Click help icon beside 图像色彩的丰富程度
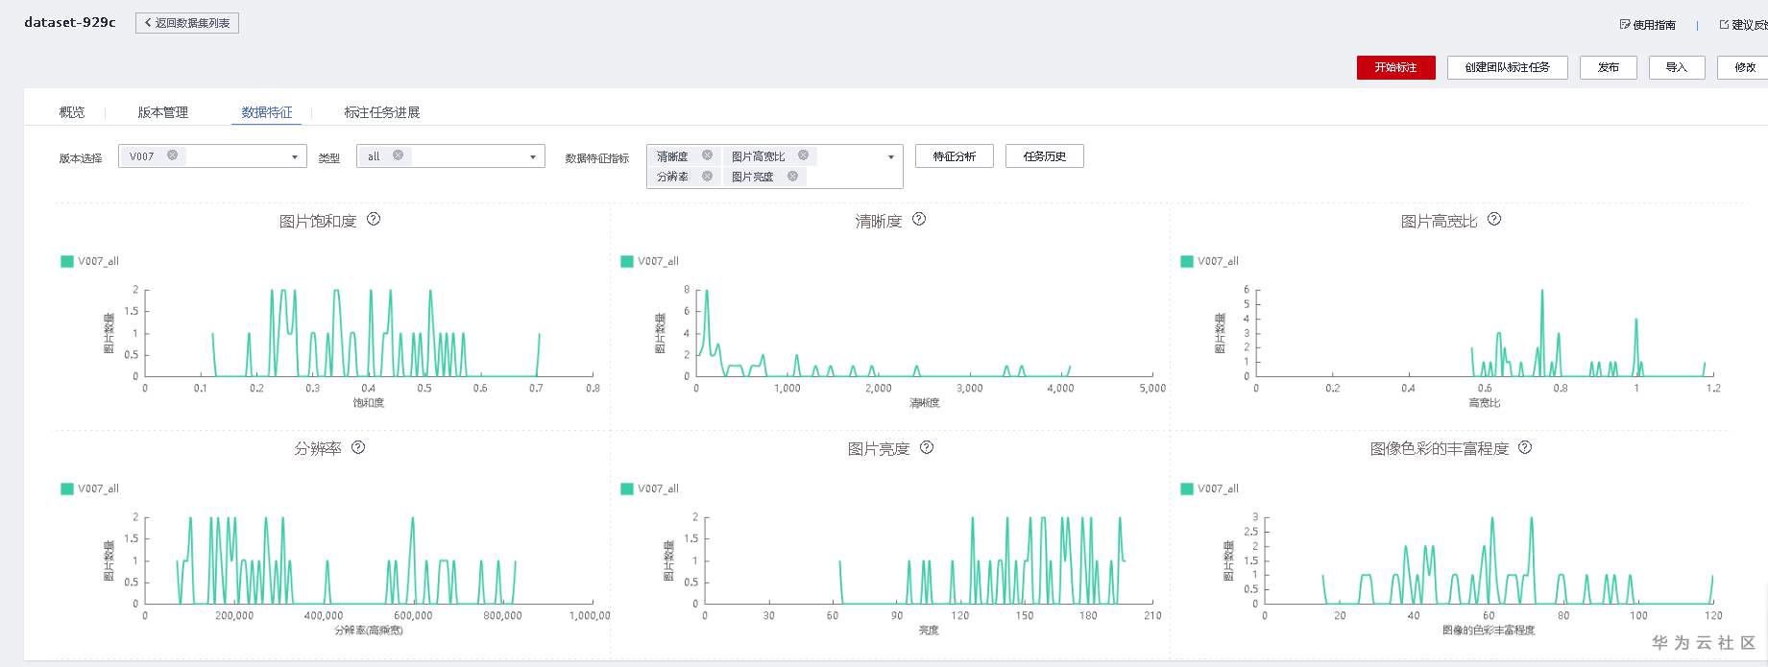1768x667 pixels. [1525, 447]
